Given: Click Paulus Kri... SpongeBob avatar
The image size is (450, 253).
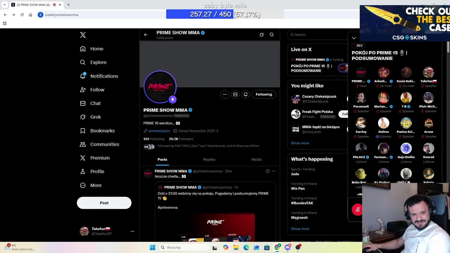Looking at the screenshot, I should click(x=406, y=123).
